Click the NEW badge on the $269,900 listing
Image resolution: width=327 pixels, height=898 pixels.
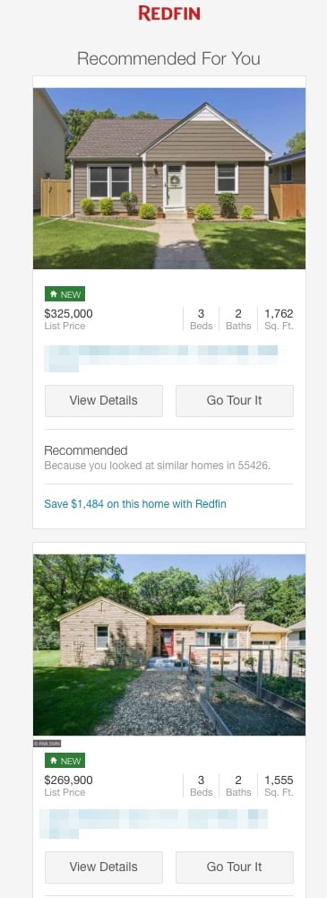click(x=65, y=761)
